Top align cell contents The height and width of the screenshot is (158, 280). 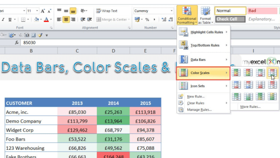(x=59, y=11)
